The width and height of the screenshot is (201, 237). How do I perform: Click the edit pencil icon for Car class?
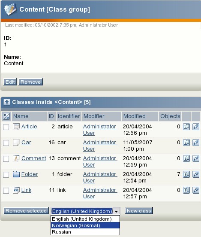pos(196,143)
